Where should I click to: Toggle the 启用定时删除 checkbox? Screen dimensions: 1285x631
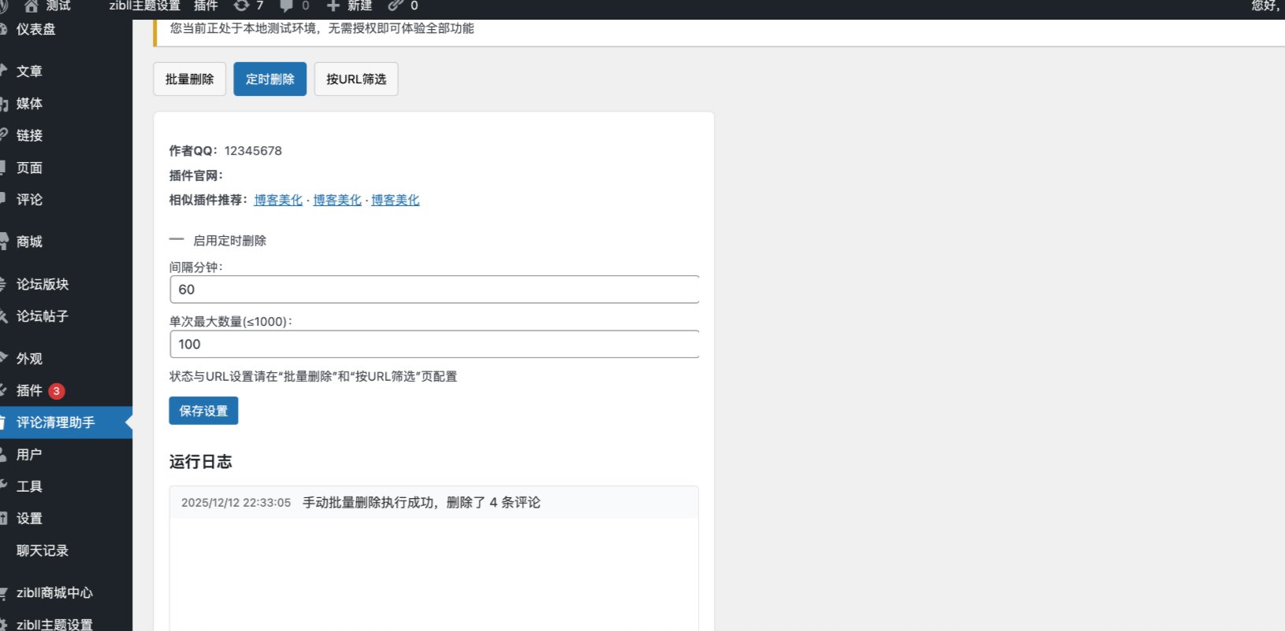[x=176, y=240]
